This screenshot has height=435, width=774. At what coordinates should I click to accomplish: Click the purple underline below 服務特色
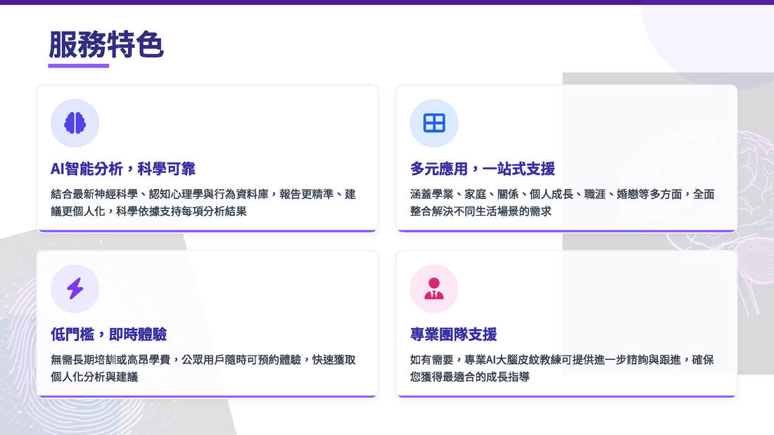77,66
